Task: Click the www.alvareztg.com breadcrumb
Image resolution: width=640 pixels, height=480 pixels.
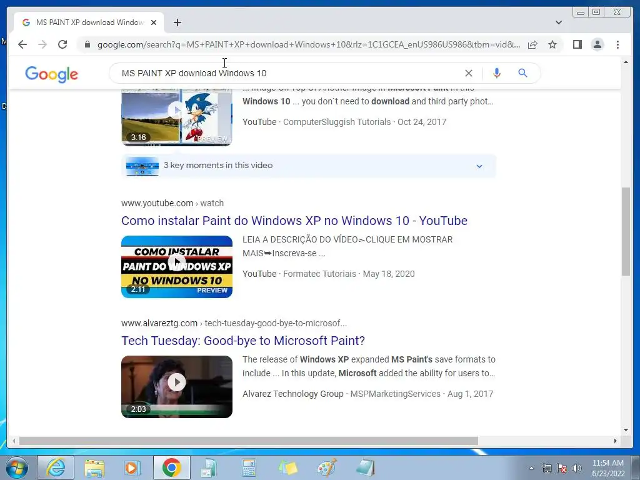Action: tap(234, 323)
